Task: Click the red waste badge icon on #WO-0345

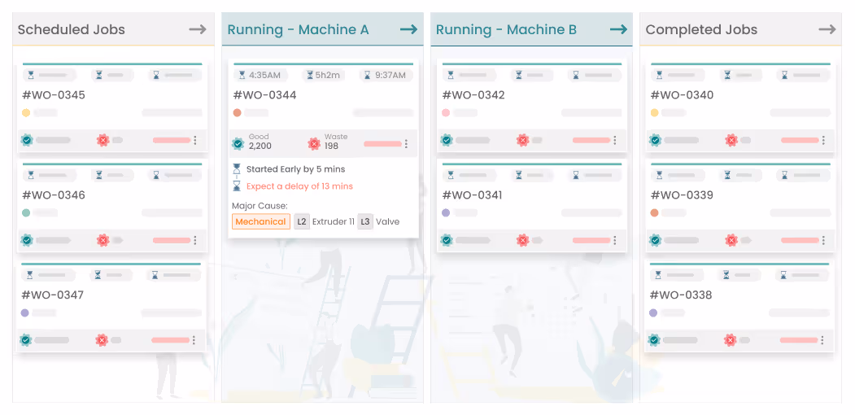Action: [x=103, y=140]
